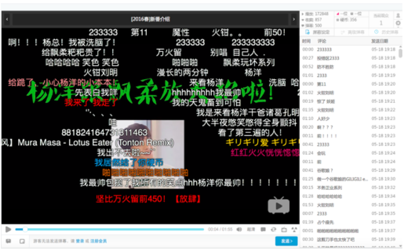This screenshot has height=249, width=405.
Task: Select the 00:00 233333 danmaku row
Action: click(x=349, y=49)
